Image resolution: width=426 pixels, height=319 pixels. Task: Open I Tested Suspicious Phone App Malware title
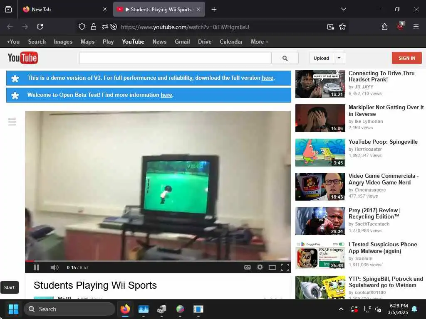[x=383, y=248]
